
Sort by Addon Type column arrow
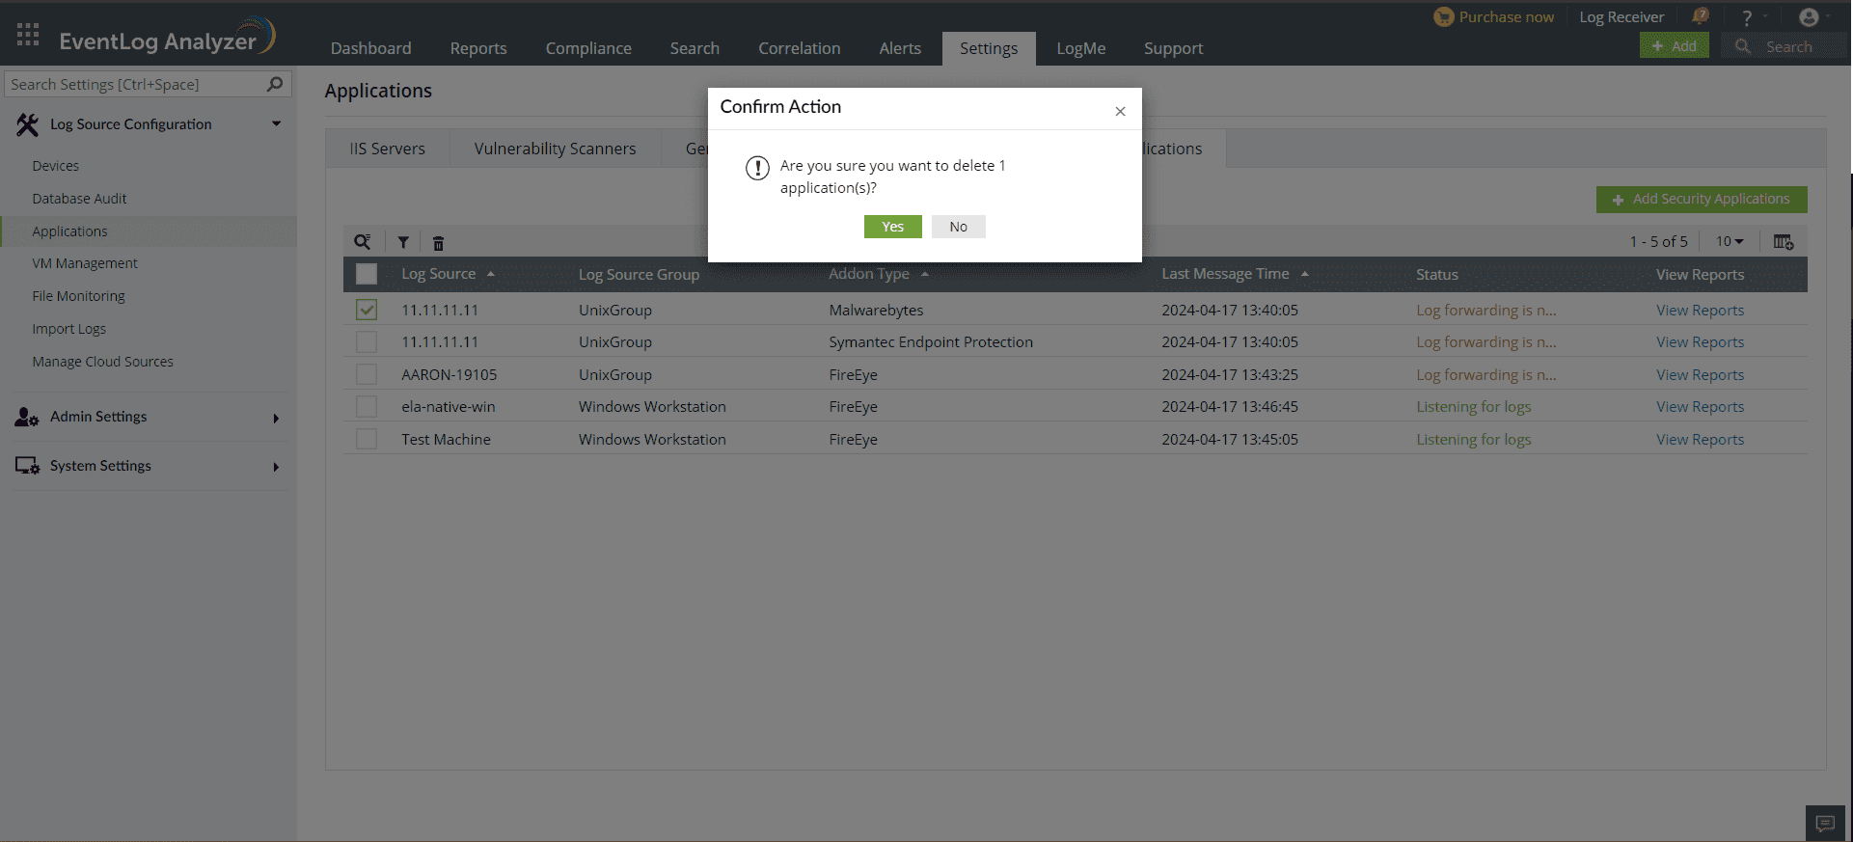click(x=925, y=274)
